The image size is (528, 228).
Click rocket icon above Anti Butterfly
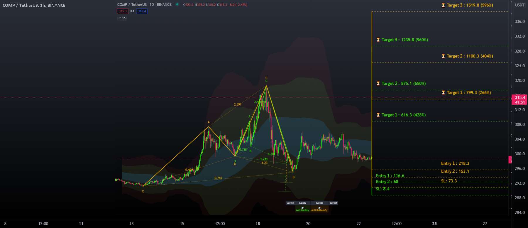click(x=319, y=207)
